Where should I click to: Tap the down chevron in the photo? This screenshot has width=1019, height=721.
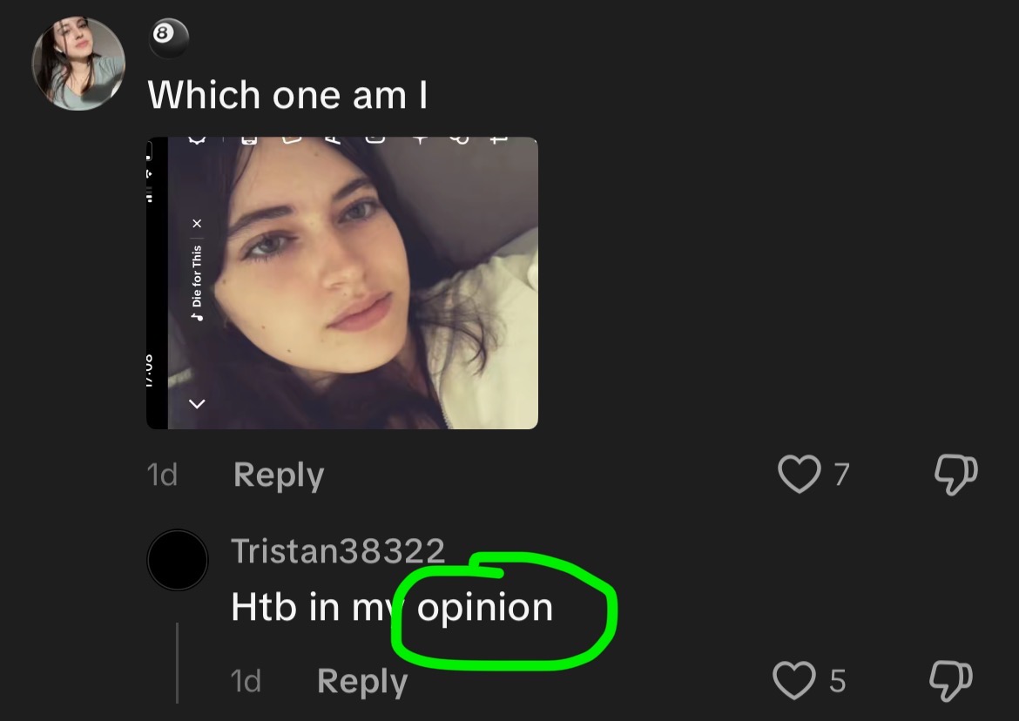(198, 404)
